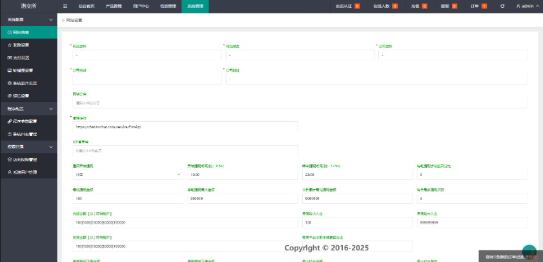Image resolution: width=543 pixels, height=262 pixels.
Task: Focus the 公司地址 input field
Action: pyautogui.click(x=376, y=79)
